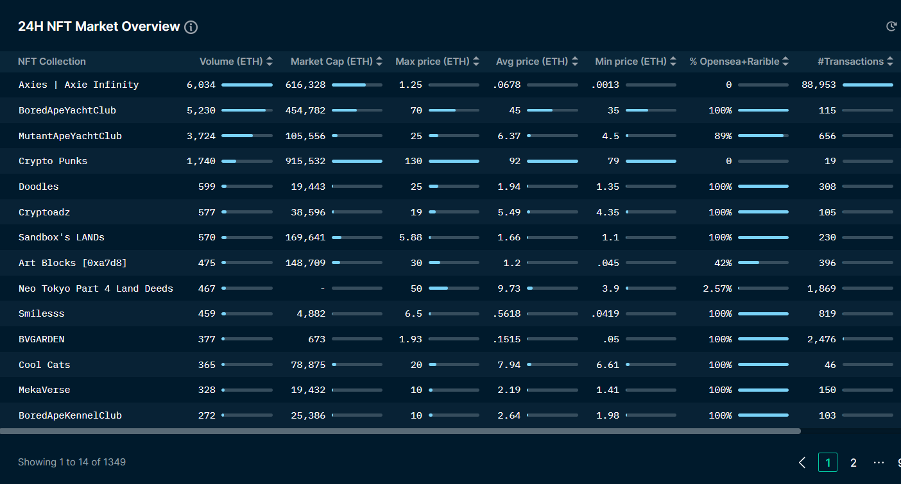Select Neo Tokyo Part 4 Land Deeds

(96, 288)
